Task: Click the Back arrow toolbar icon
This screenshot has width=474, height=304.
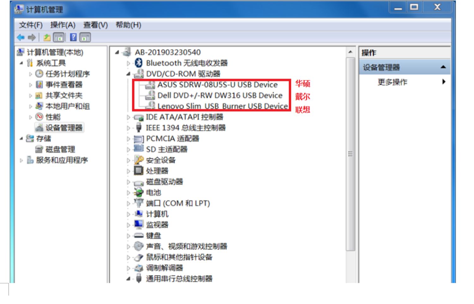Action: click(21, 38)
